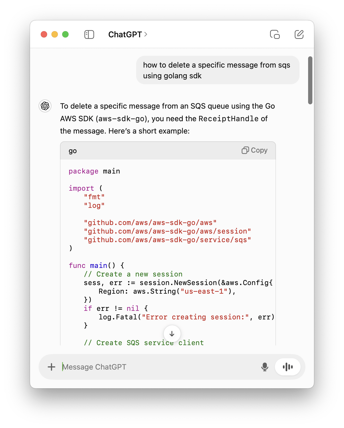The width and height of the screenshot is (344, 428).
Task: Click the "func main() {" line
Action: [x=96, y=265]
